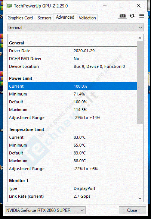Click the Close button
151x219 pixels.
(132, 210)
